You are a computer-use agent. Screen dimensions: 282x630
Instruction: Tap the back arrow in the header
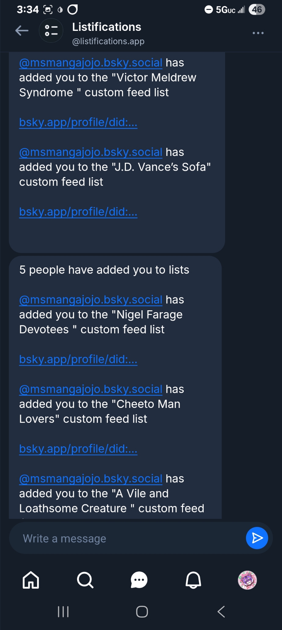click(22, 31)
